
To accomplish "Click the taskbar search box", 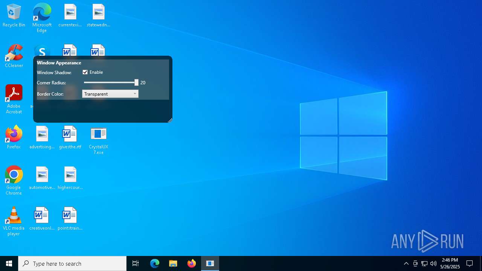I will (72, 263).
